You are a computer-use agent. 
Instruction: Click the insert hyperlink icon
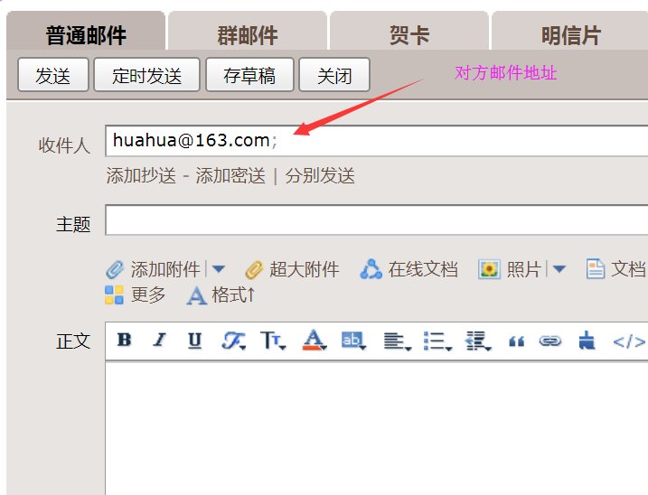tap(550, 341)
